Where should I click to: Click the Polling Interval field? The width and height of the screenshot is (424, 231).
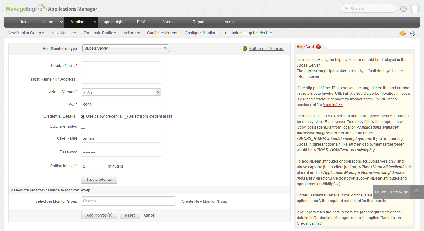pos(94,166)
